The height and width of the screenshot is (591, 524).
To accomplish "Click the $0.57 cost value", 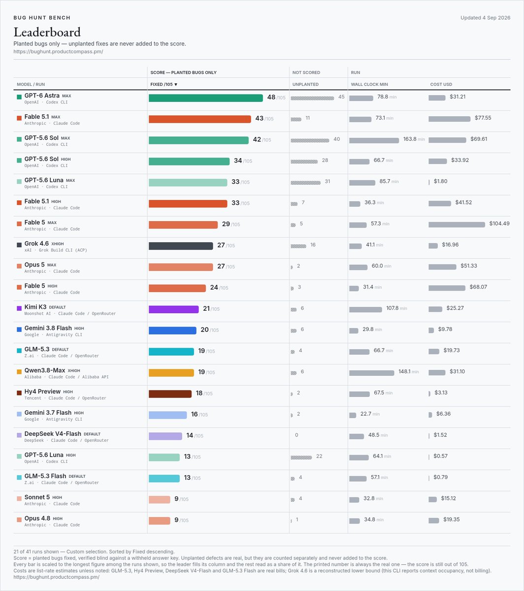I will pos(440,457).
